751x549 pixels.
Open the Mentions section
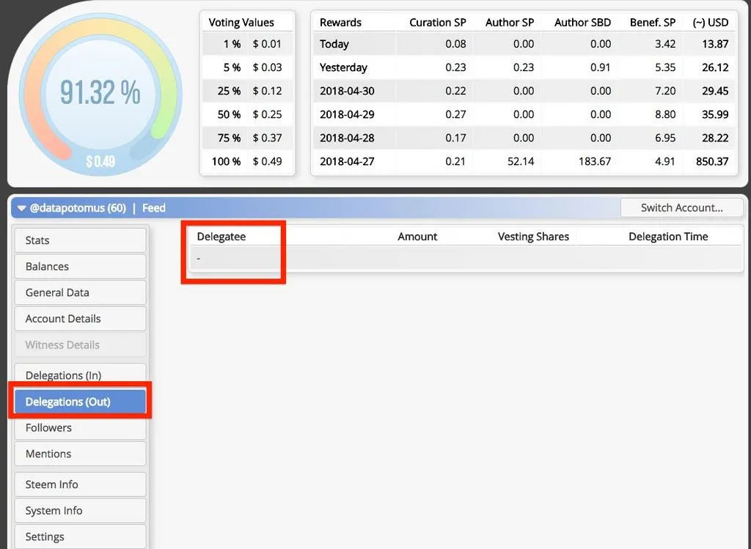pyautogui.click(x=80, y=454)
